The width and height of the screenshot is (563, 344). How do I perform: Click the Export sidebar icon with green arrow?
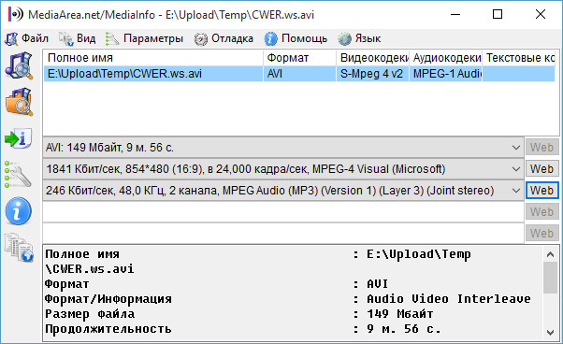(19, 138)
